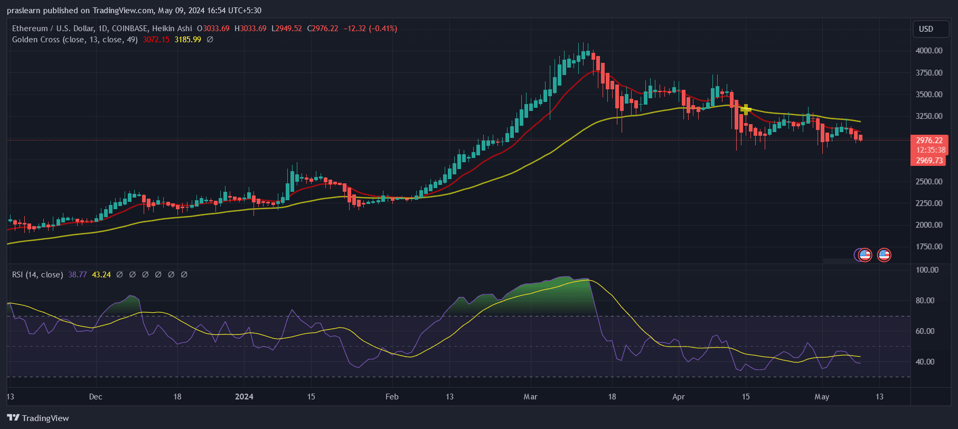Click the first null symbol after RSI 43.24

coord(119,275)
